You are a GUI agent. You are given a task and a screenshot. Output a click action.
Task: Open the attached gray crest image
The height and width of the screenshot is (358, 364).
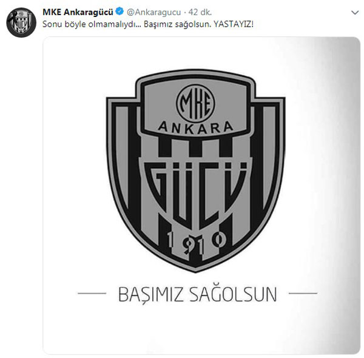(x=201, y=195)
